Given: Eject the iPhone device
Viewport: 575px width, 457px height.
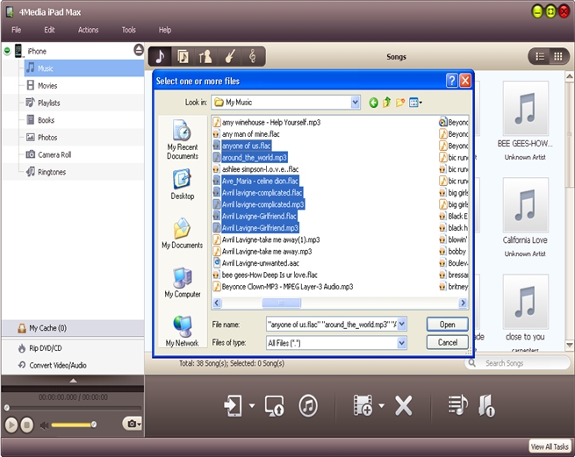Looking at the screenshot, I should pos(139,49).
